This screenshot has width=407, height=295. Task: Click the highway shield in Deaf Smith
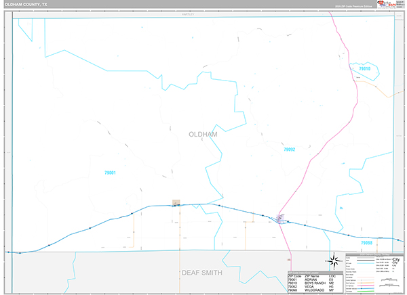pyautogui.click(x=289, y=260)
